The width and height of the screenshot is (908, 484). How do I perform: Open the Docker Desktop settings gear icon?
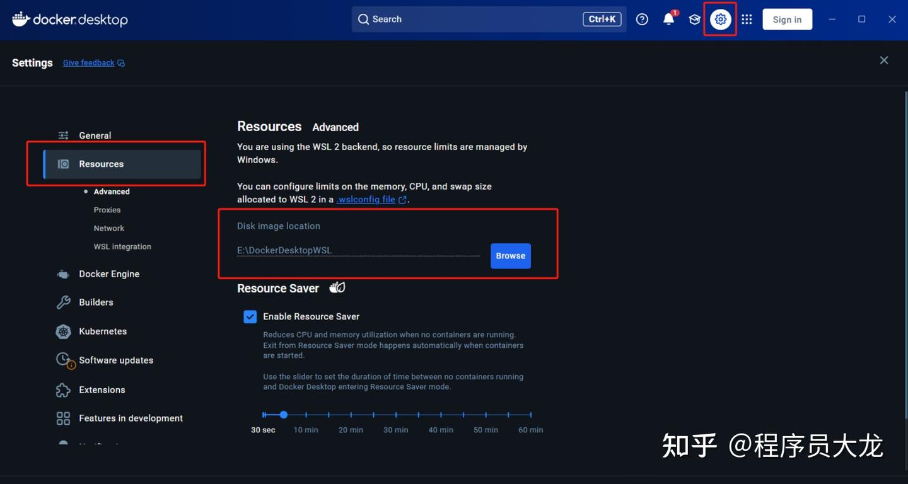tap(720, 19)
